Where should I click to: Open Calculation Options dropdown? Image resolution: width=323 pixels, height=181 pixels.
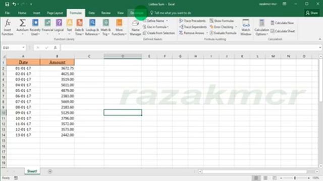coord(261,27)
